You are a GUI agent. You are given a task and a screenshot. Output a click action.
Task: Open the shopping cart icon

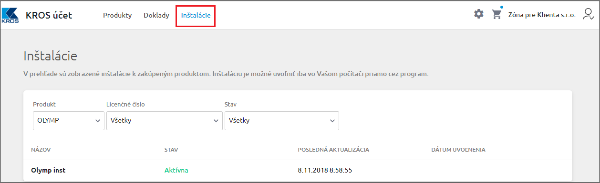497,14
